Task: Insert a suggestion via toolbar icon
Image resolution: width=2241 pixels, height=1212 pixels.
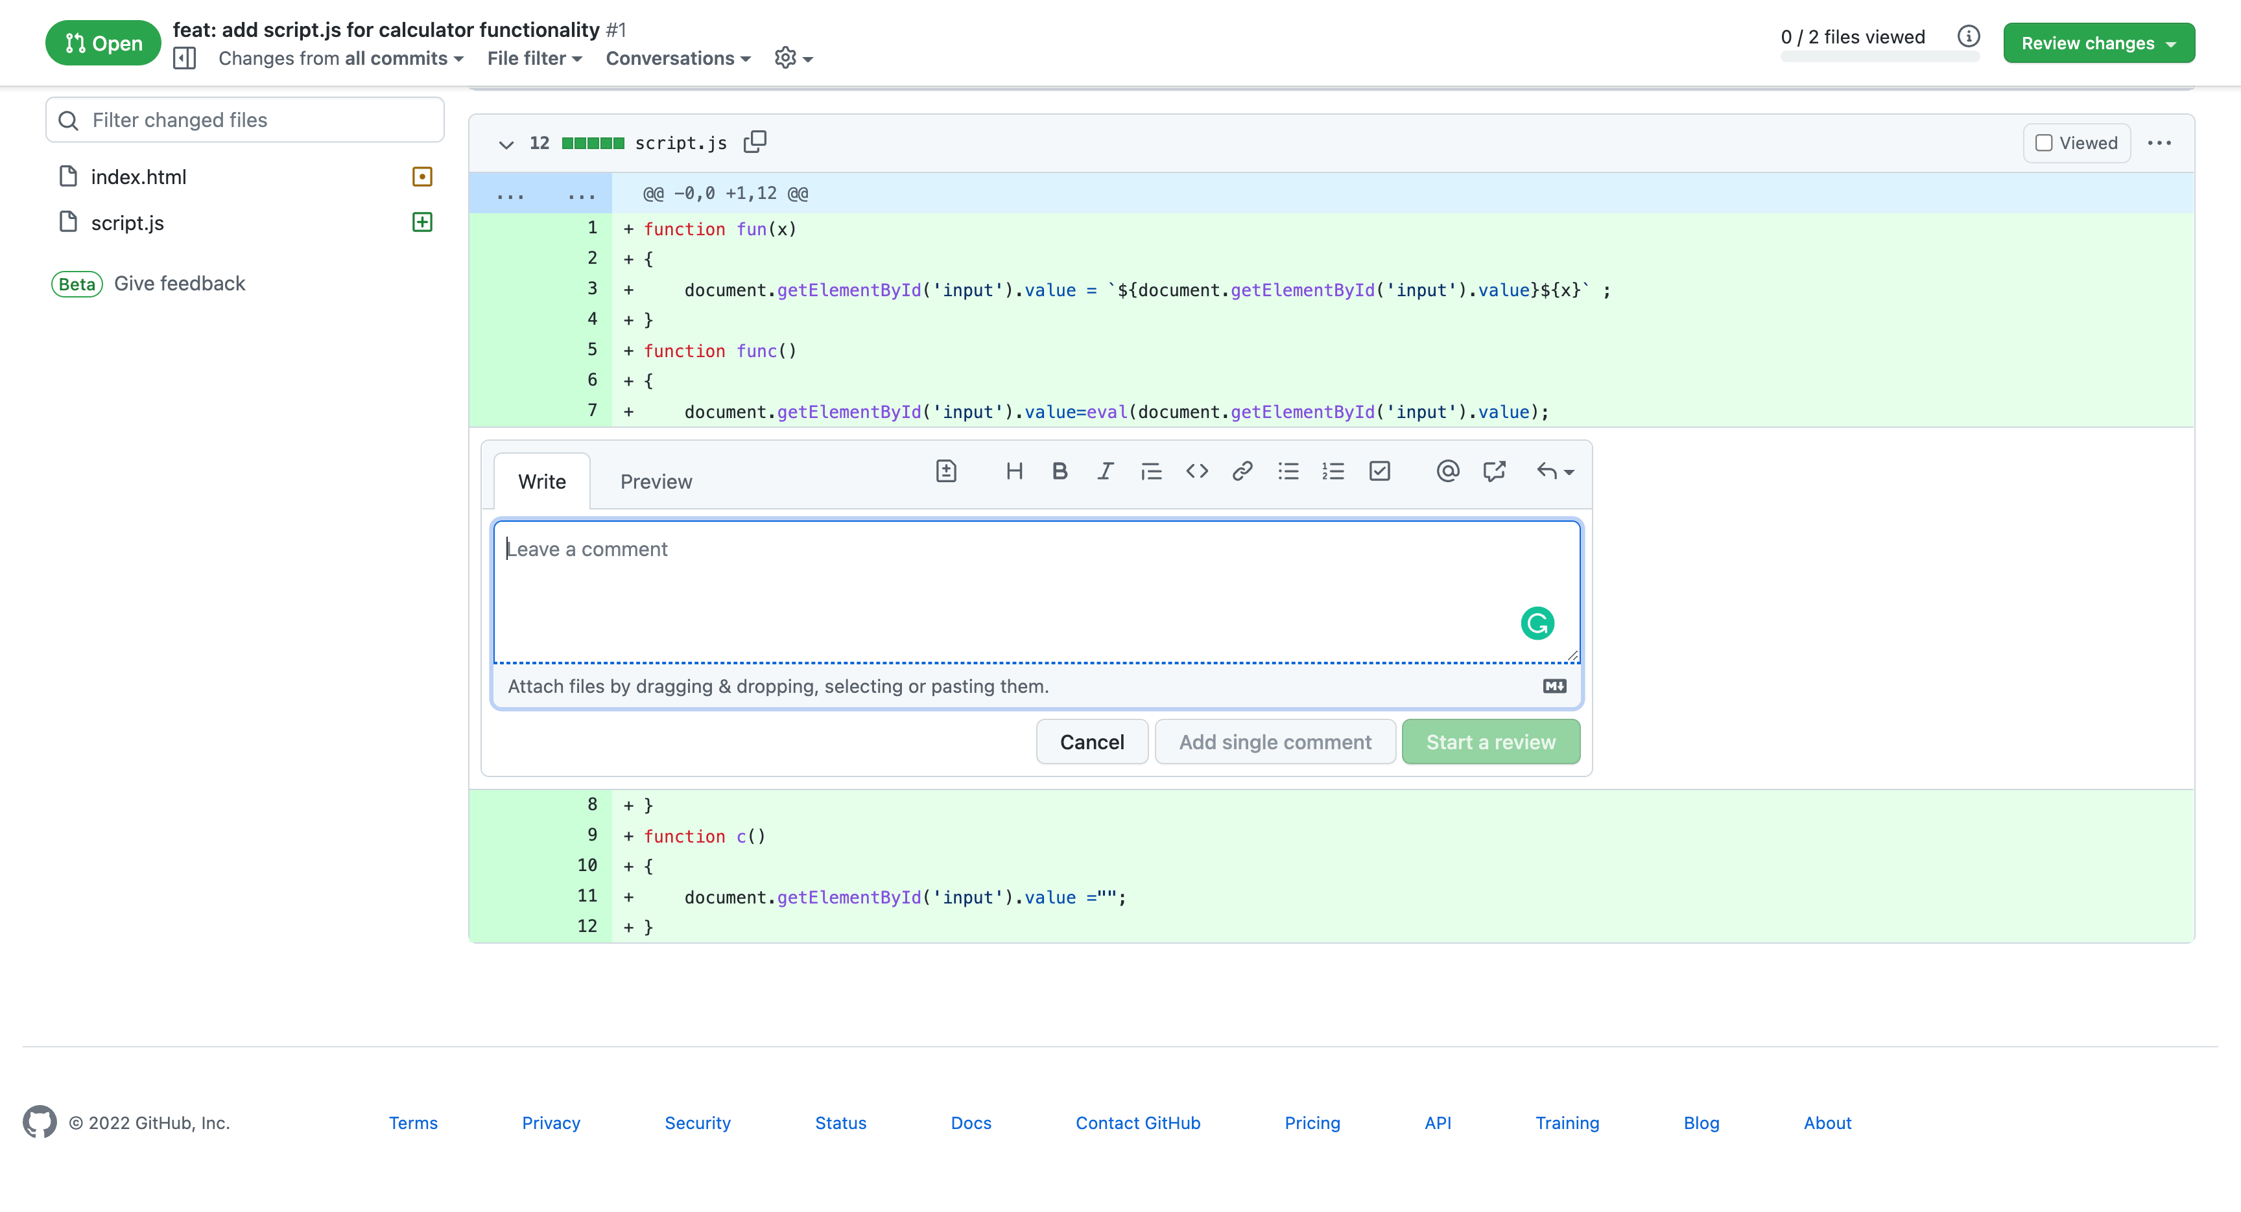Action: click(x=945, y=471)
